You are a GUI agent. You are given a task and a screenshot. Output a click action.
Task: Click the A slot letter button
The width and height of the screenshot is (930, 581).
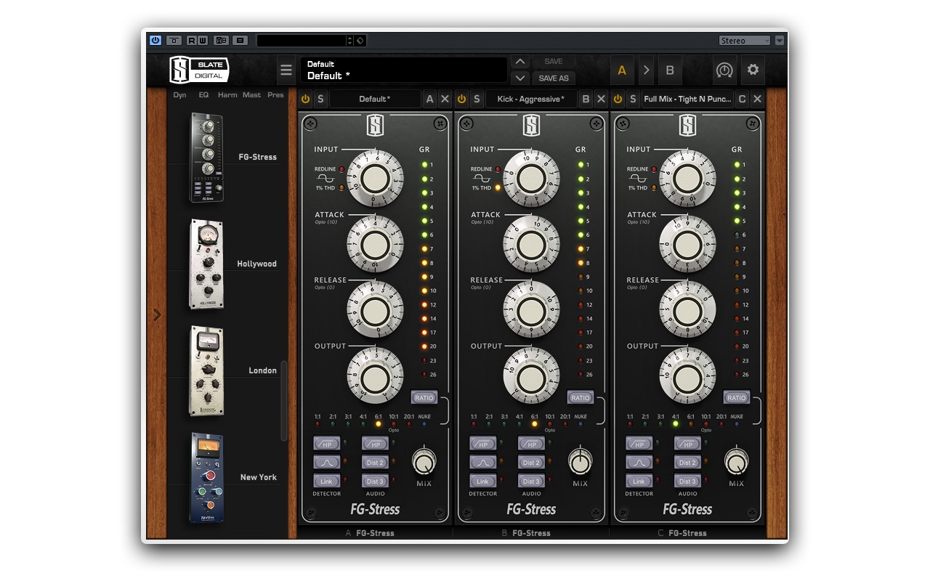coord(429,99)
